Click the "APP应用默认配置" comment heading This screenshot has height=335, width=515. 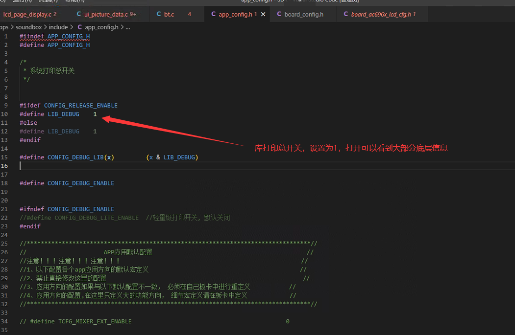[128, 252]
